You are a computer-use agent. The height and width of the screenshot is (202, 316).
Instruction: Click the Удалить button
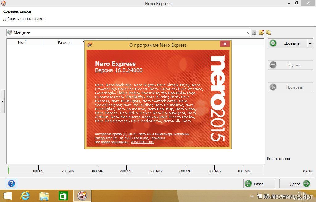[290, 65]
